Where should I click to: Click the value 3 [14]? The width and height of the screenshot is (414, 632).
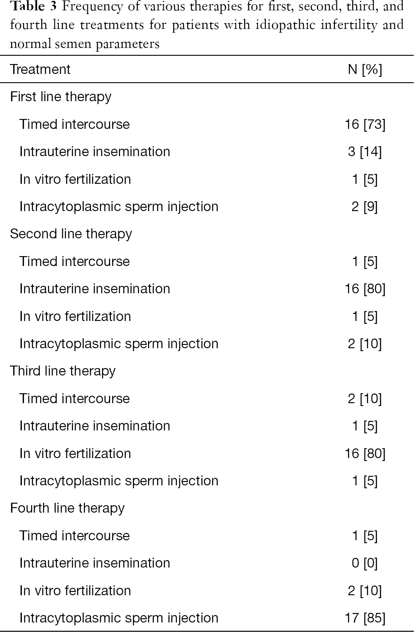point(365,152)
